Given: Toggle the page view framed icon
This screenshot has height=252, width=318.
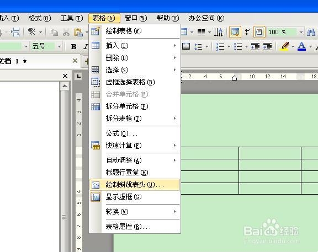Looking at the screenshot, I should click(259, 32).
